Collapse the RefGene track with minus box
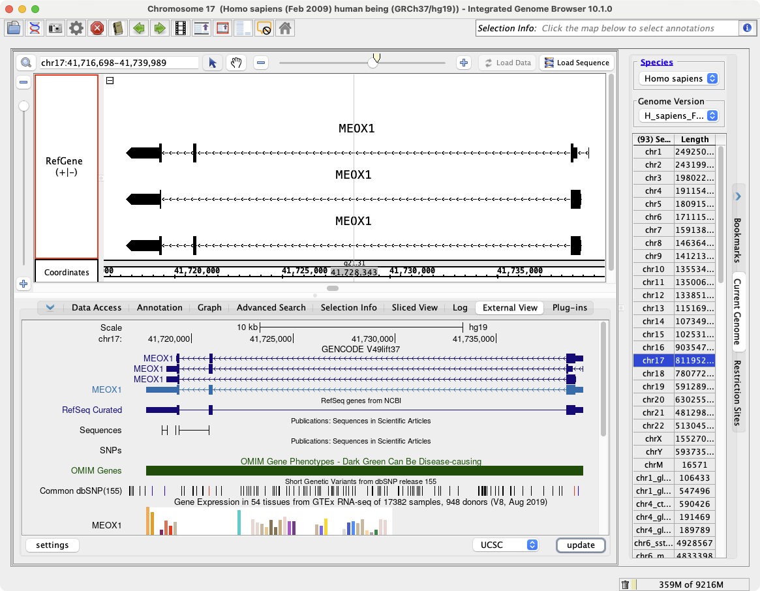 tap(110, 81)
